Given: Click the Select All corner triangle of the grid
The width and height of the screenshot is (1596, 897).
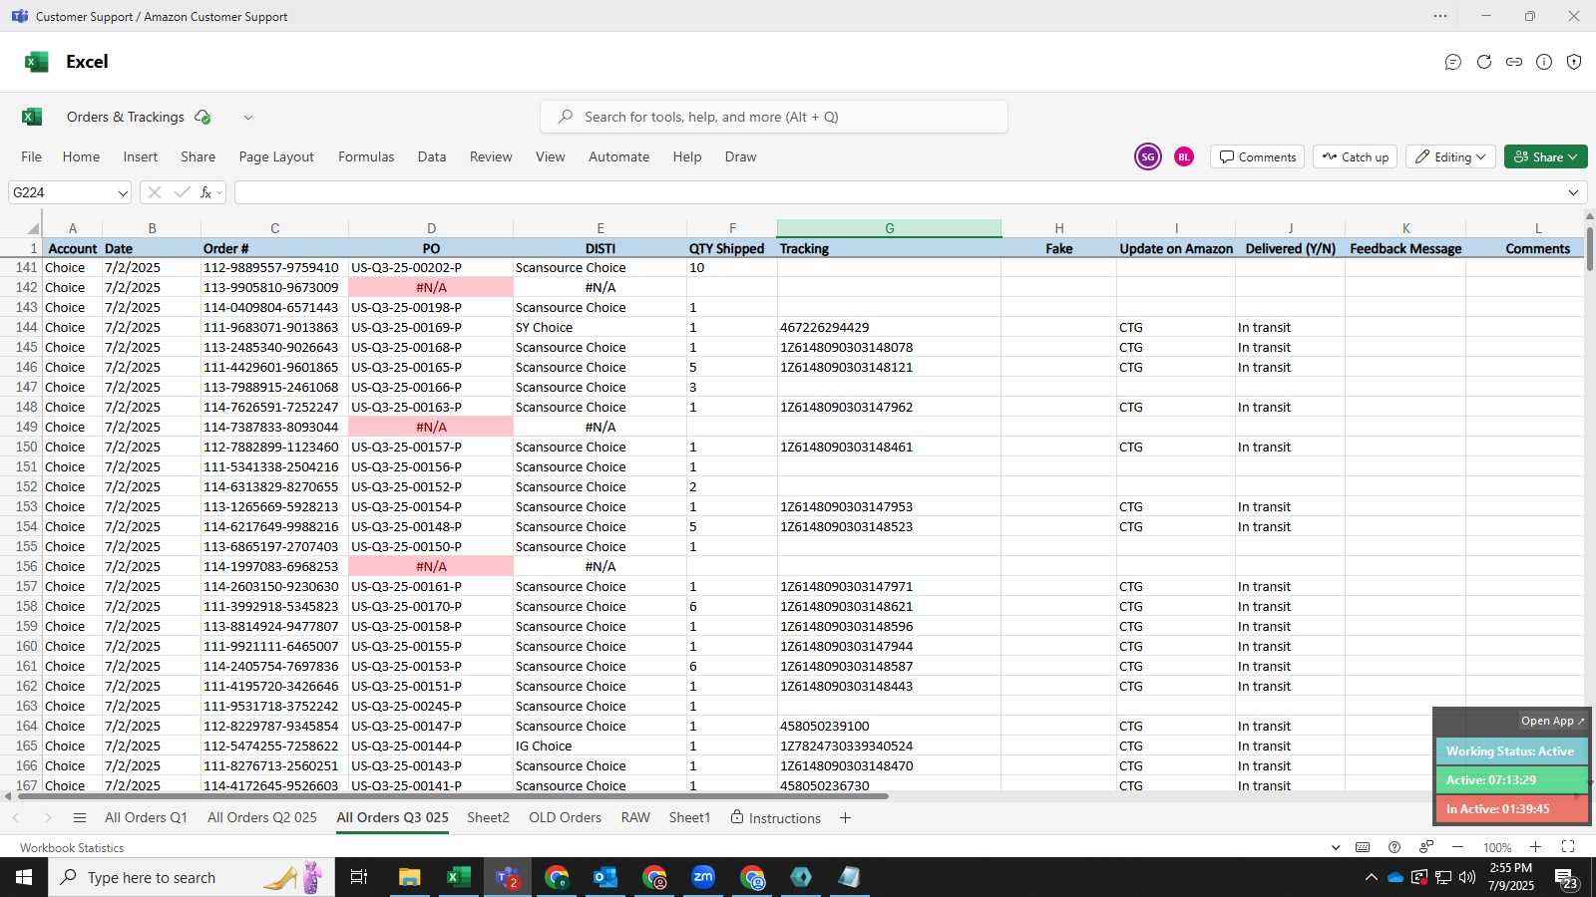Looking at the screenshot, I should [x=32, y=229].
